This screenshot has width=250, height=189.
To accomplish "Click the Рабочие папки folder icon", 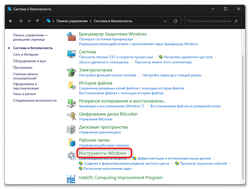I will pyautogui.click(x=72, y=142).
